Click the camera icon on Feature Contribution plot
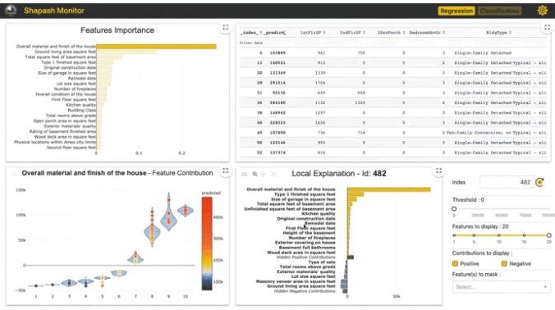This screenshot has width=555, height=310. coord(14,174)
